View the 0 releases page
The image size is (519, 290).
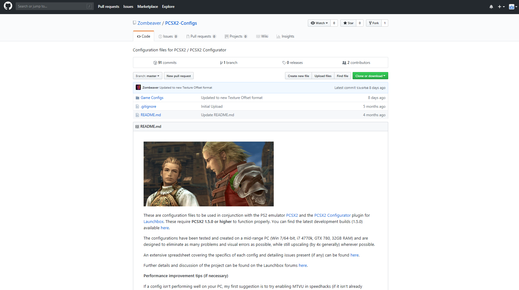(293, 63)
